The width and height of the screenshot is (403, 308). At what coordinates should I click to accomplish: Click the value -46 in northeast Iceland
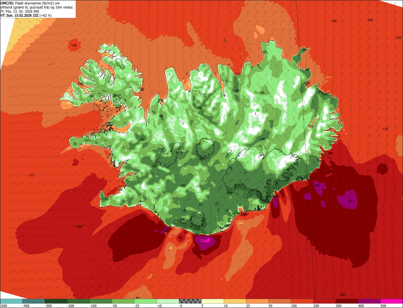click(262, 93)
